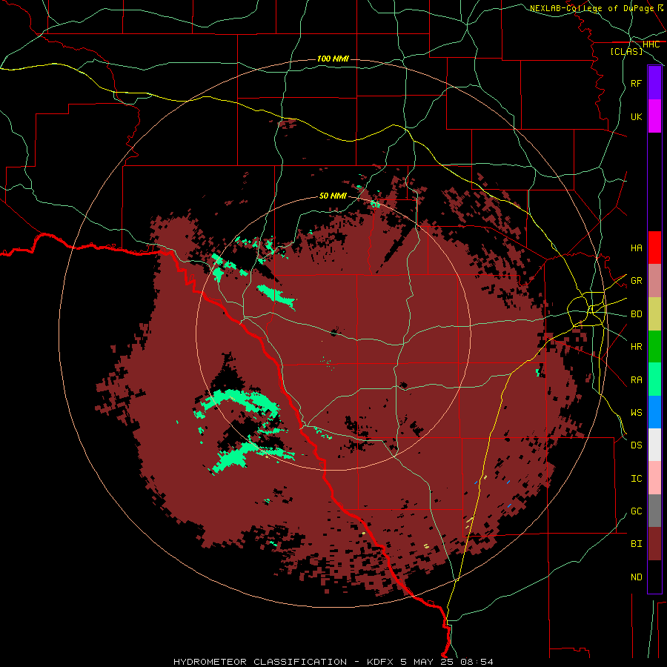This screenshot has height=667, width=667.
Task: Click the "HYDROMETEOR CLASSIFICATION - KDFX" title caption
Action: coord(283,662)
